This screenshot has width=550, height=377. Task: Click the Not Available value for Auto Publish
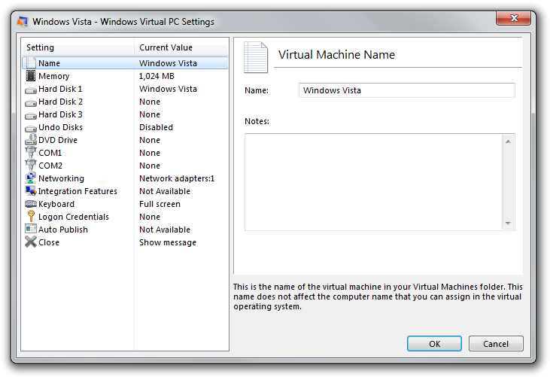coord(165,230)
